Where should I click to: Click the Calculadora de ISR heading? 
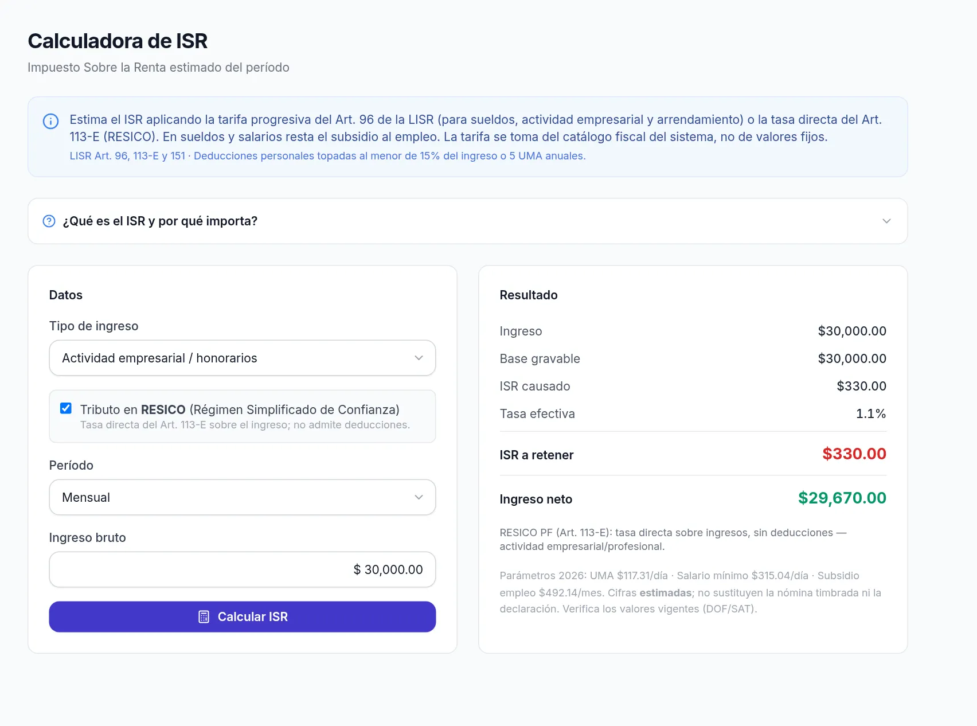(x=118, y=41)
